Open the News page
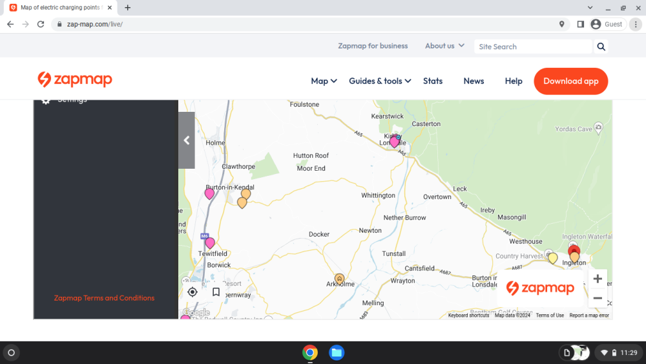Image resolution: width=646 pixels, height=364 pixels. point(474,81)
